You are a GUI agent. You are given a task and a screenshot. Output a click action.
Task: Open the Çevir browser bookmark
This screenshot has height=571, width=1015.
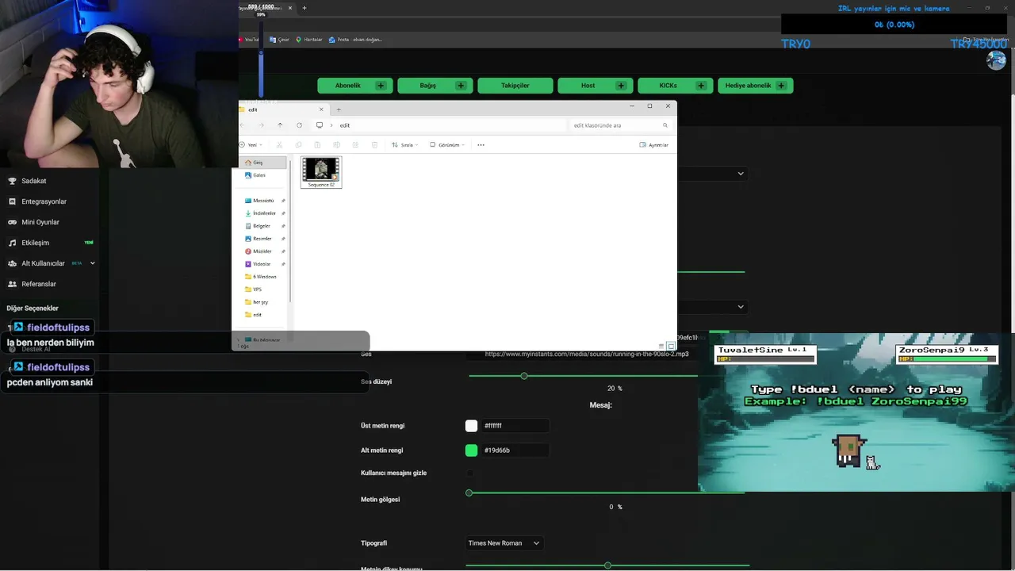tap(280, 40)
